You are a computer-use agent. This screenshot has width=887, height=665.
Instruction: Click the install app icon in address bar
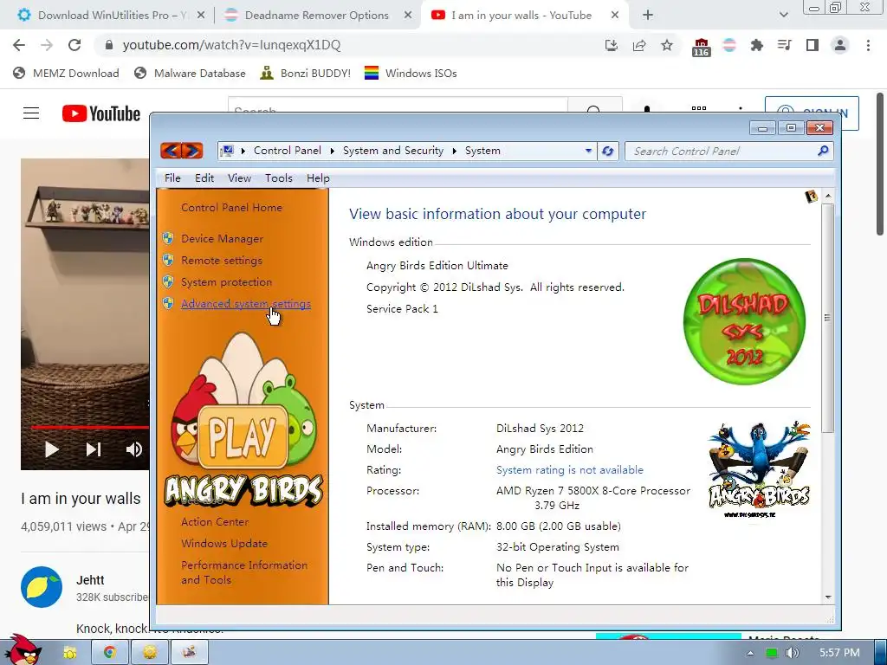click(x=612, y=45)
